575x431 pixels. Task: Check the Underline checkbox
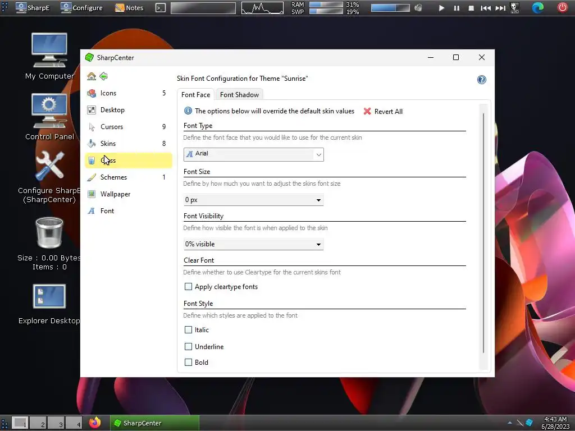coord(188,347)
